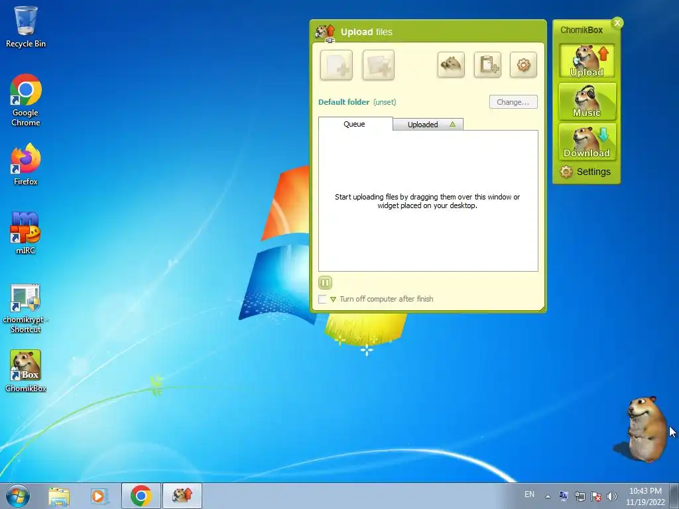Click the network tray icon
This screenshot has width=679, height=509.
tap(580, 496)
